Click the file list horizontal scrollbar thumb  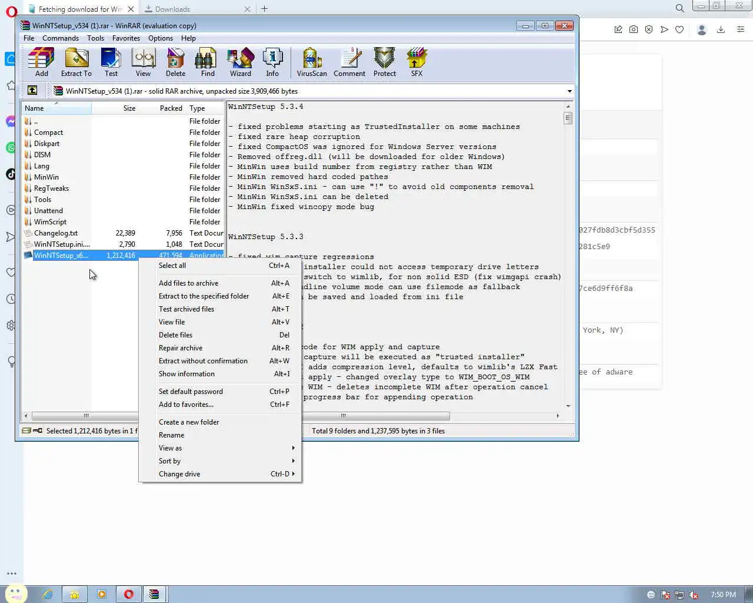pos(85,416)
